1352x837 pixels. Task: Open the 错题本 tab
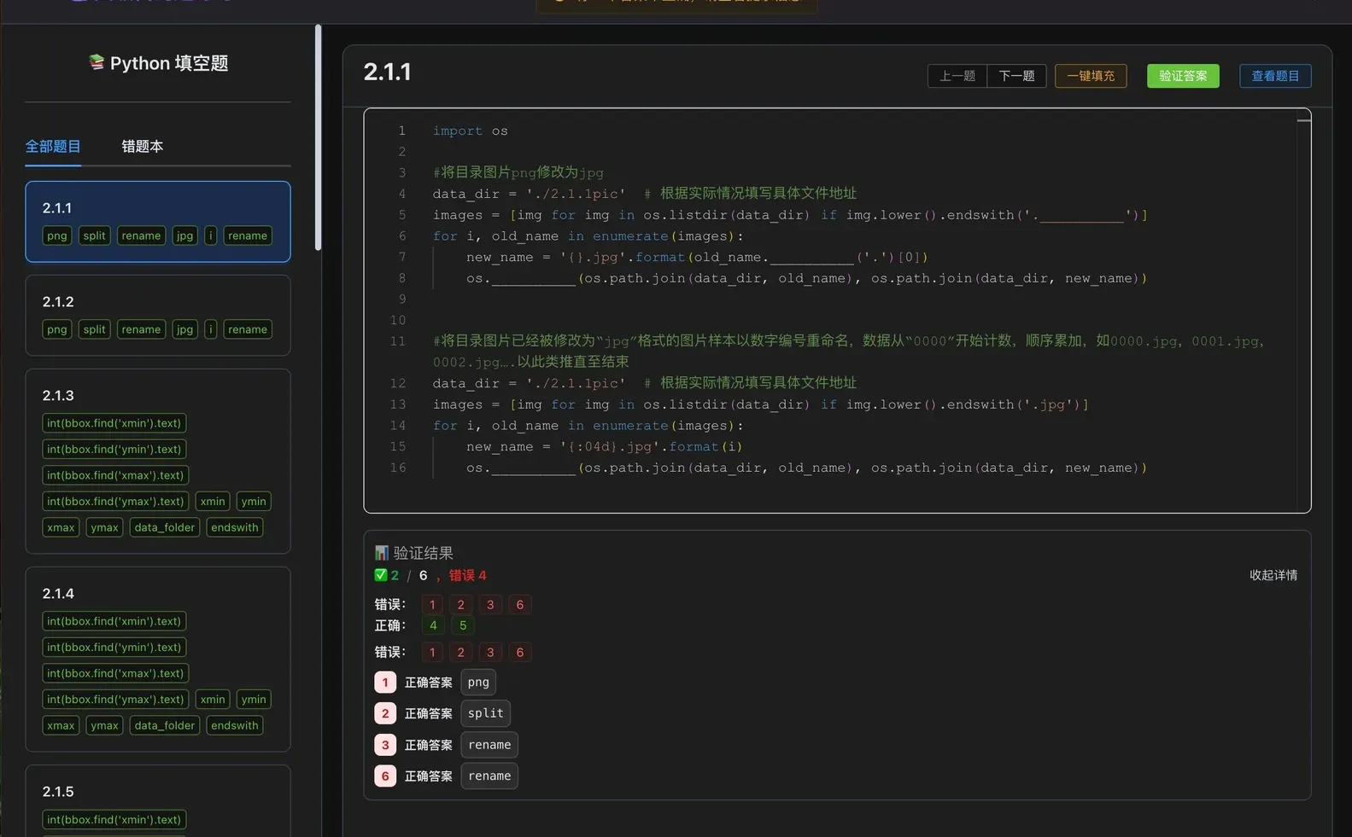[x=142, y=147]
